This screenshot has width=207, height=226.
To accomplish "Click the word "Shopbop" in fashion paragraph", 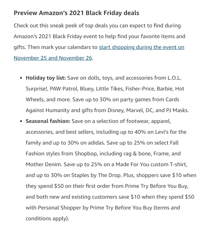I will point(86,154).
